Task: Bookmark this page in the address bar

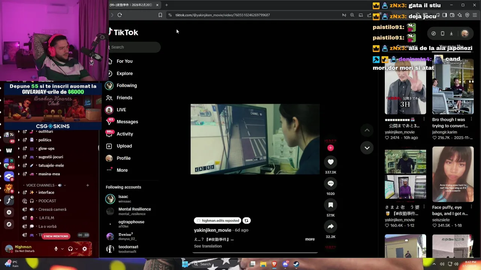Action: coord(160,15)
